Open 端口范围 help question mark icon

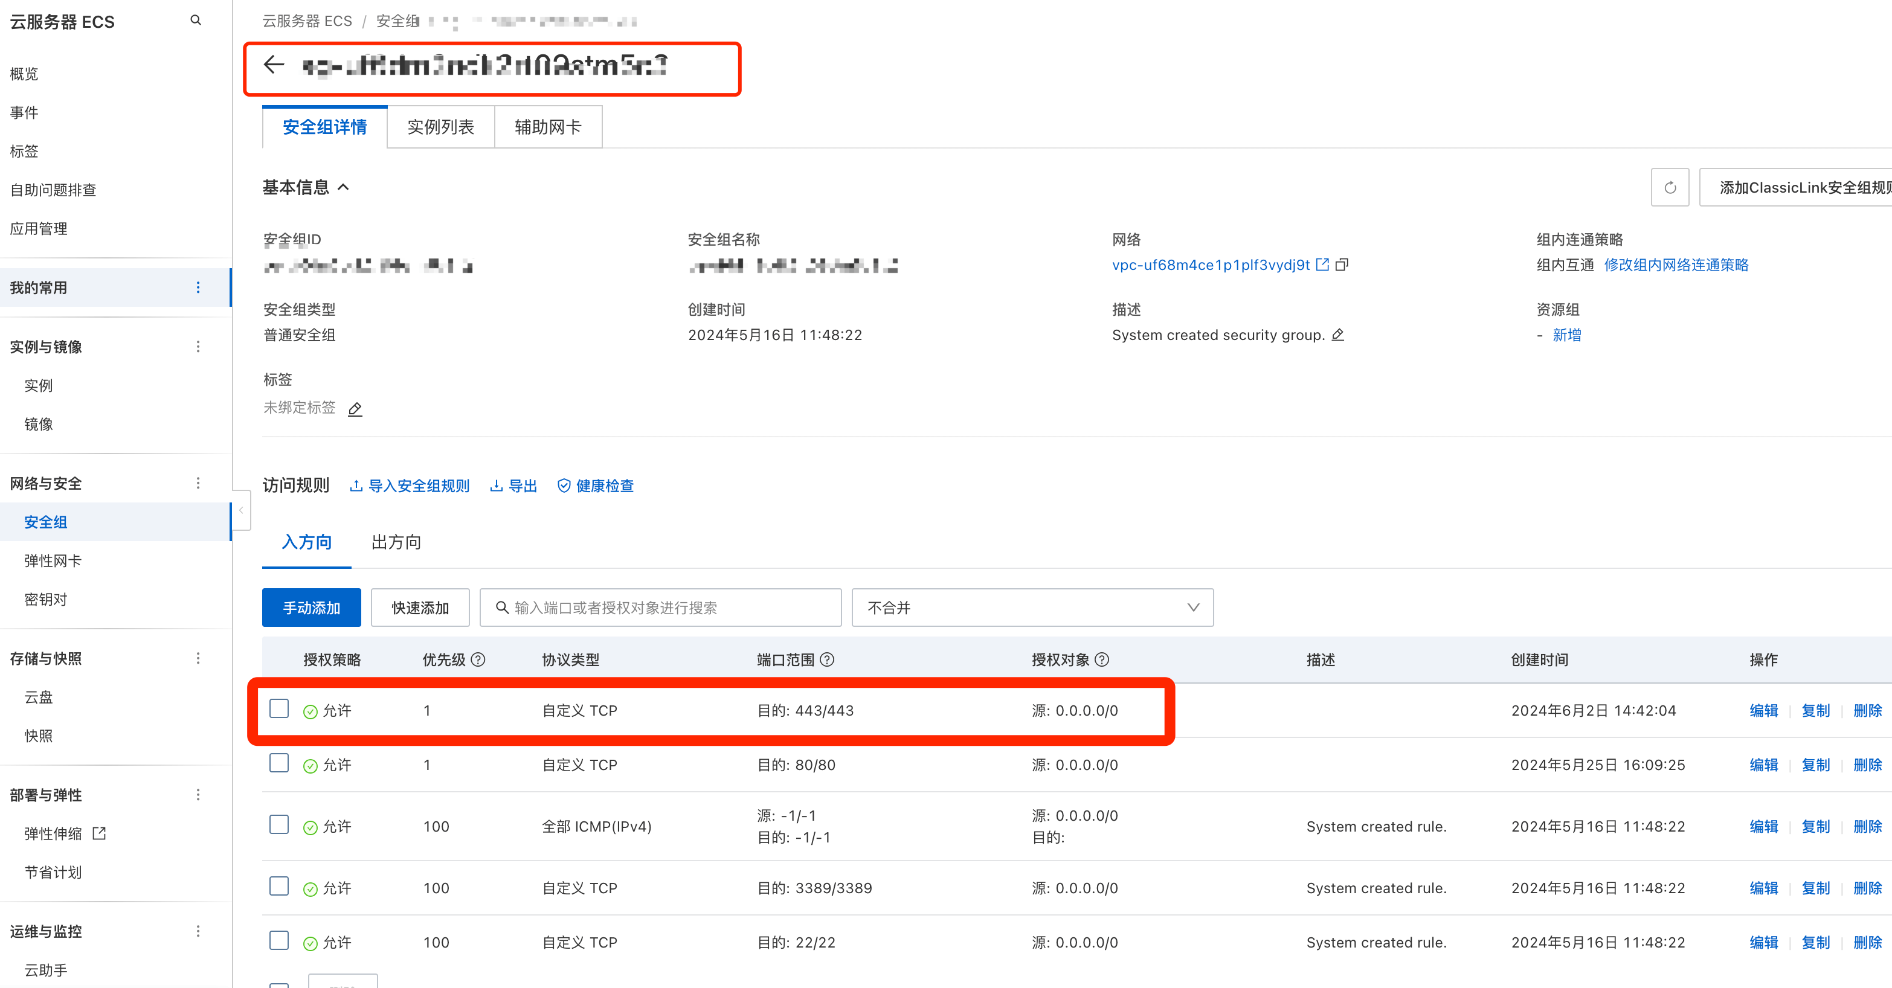pyautogui.click(x=827, y=659)
